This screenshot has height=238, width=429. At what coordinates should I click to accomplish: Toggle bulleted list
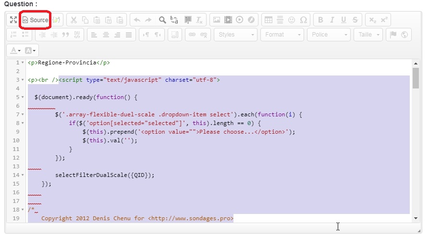pos(25,35)
